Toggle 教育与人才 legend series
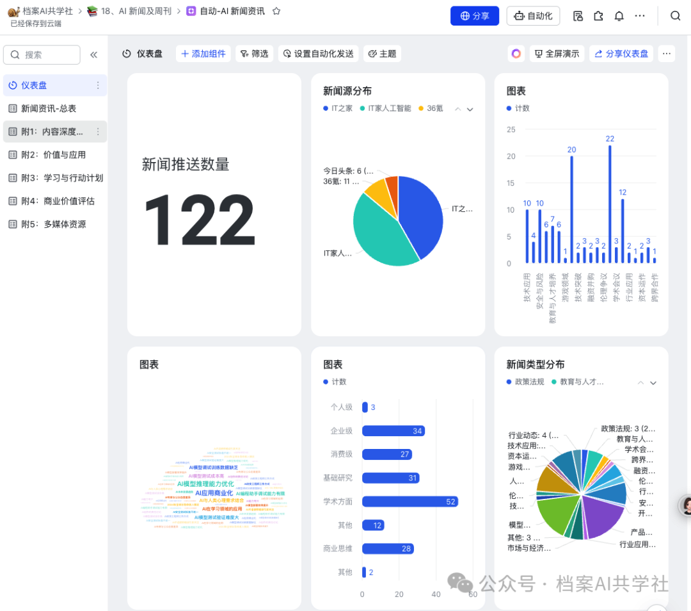The image size is (691, 611). pos(578,382)
